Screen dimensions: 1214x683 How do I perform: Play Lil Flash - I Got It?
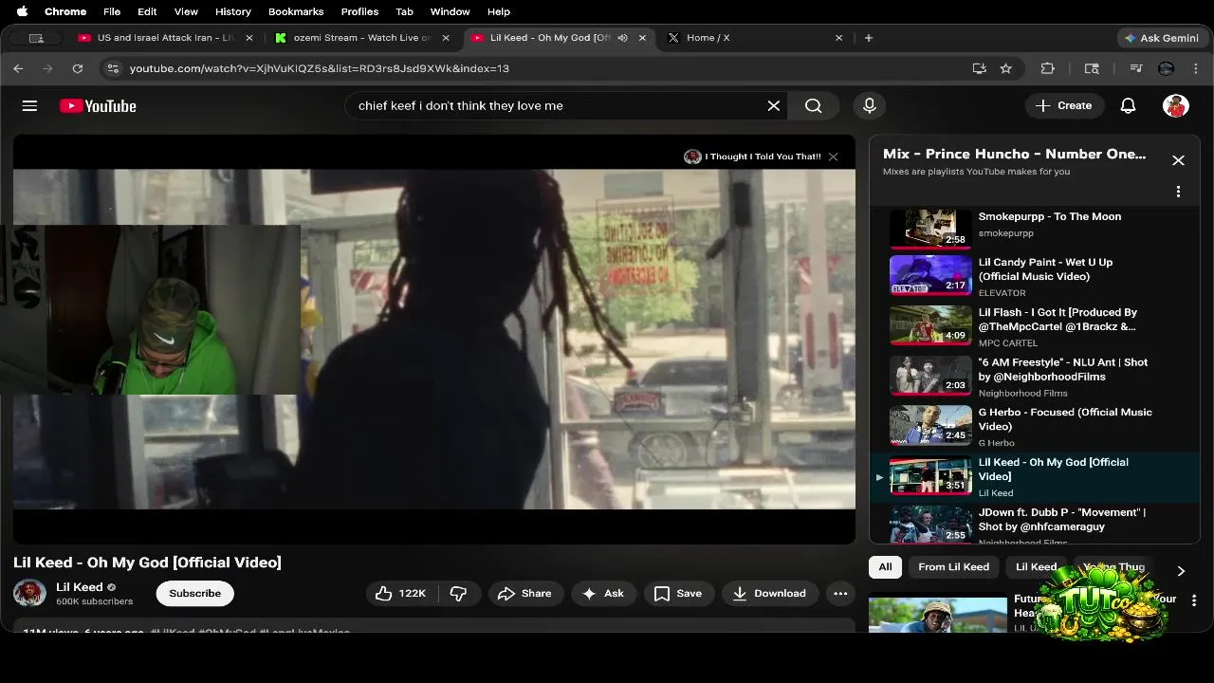click(x=1034, y=327)
